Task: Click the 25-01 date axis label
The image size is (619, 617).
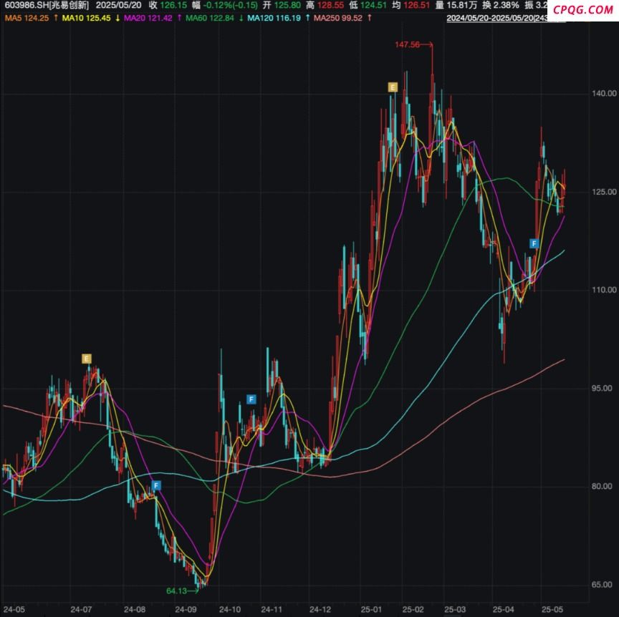Action: (371, 610)
